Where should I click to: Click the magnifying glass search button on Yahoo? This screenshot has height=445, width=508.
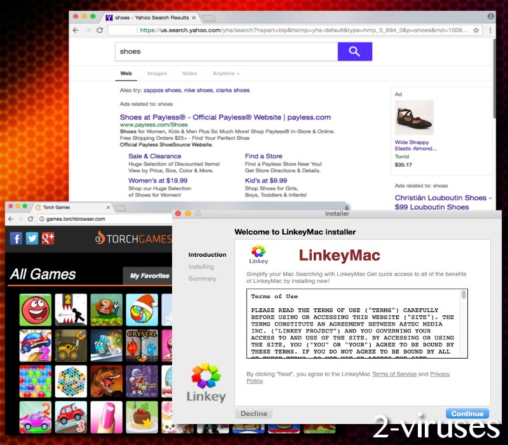coord(355,51)
